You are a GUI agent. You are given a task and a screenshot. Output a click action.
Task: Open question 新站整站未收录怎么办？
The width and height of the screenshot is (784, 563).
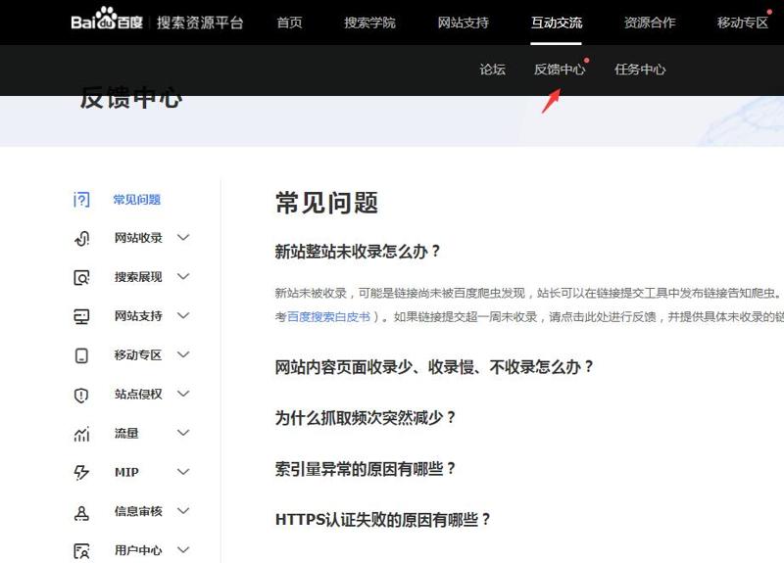coord(358,252)
